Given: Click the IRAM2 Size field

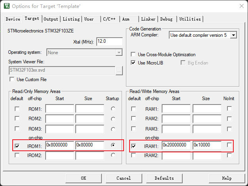Looking at the screenshot, I should [x=207, y=156].
